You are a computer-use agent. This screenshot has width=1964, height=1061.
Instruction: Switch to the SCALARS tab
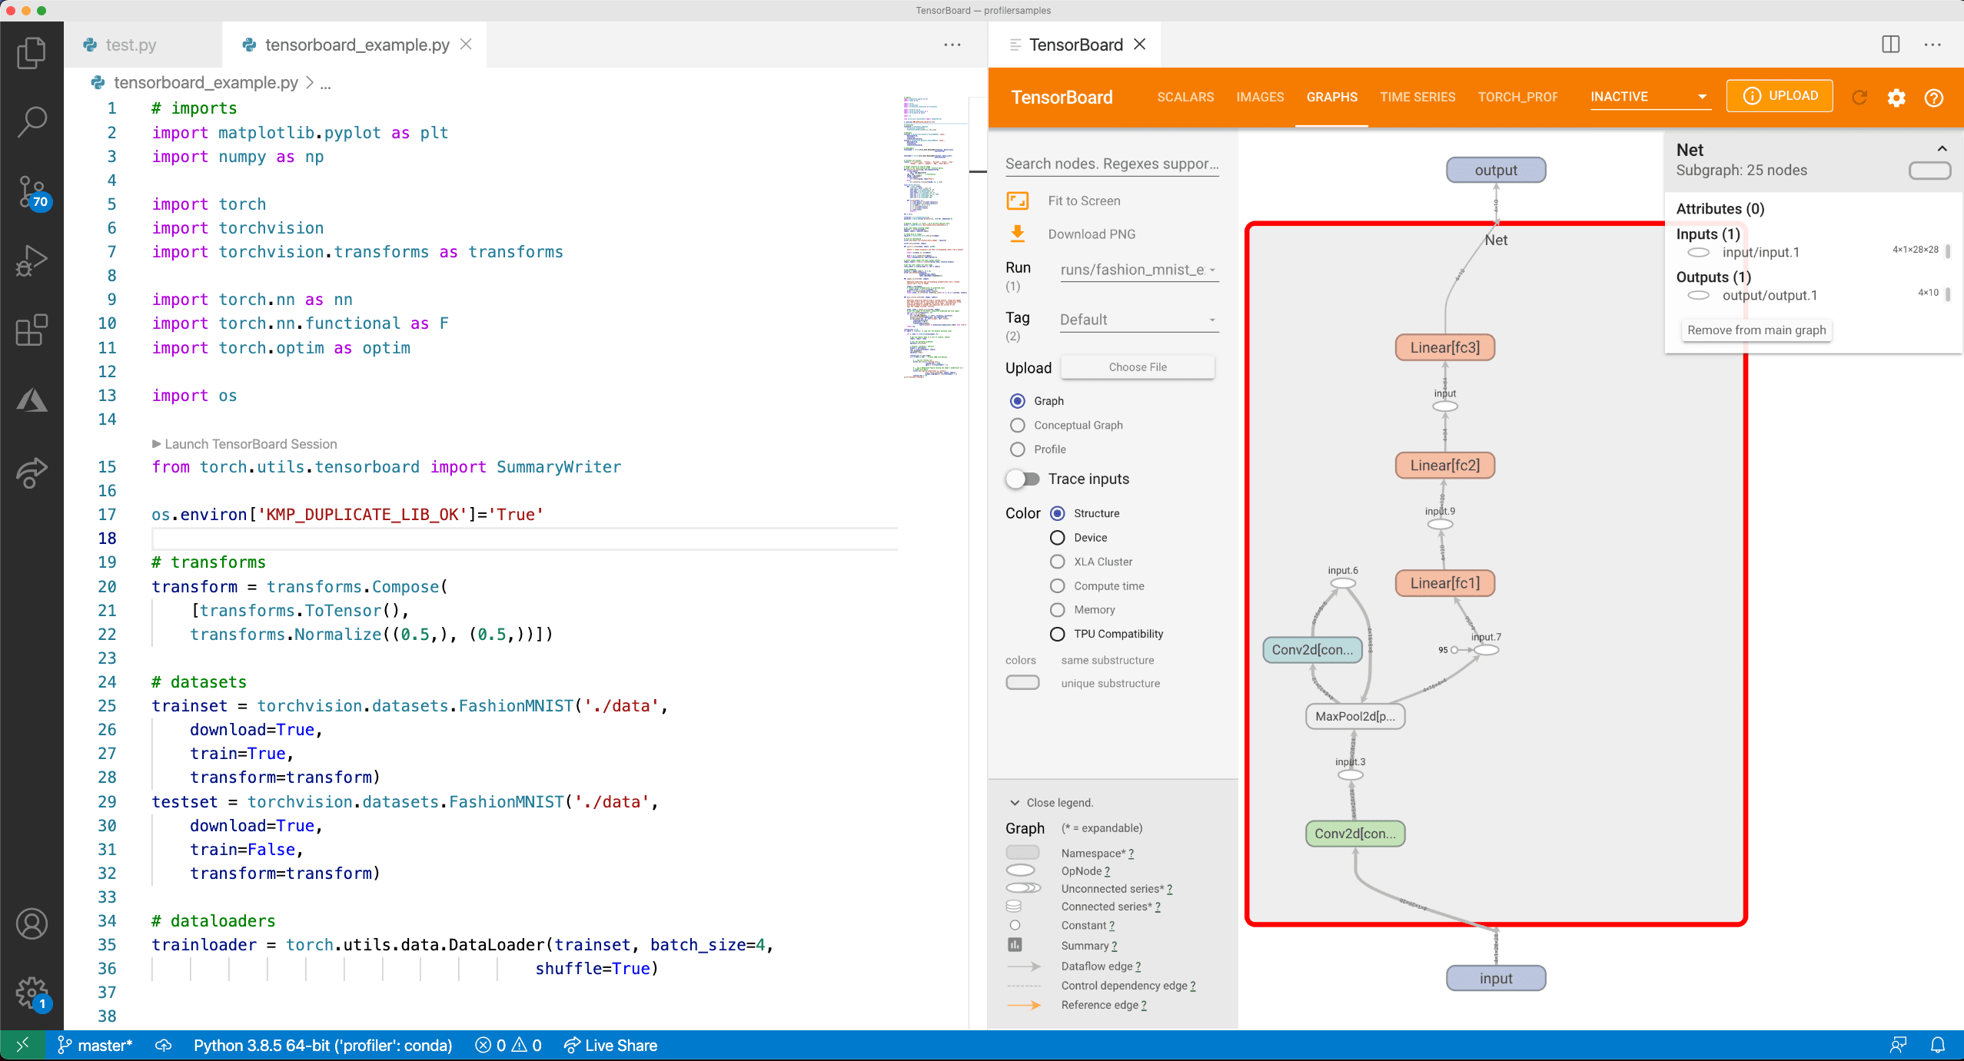[x=1185, y=97]
